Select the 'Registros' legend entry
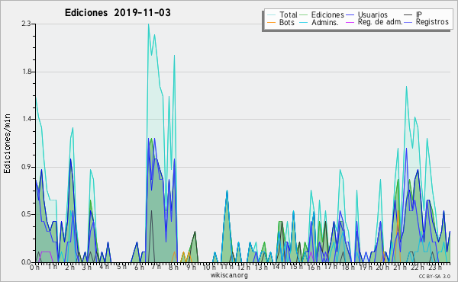 (432, 22)
